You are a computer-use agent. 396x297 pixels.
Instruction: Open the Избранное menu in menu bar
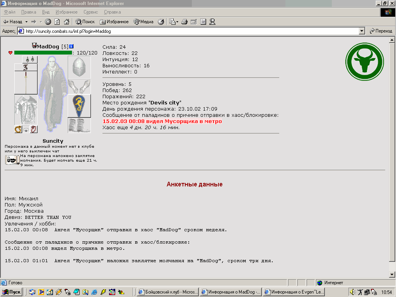(x=67, y=12)
